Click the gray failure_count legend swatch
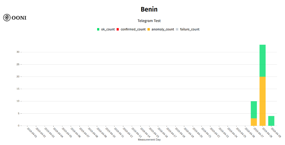285x145 pixels. click(177, 29)
